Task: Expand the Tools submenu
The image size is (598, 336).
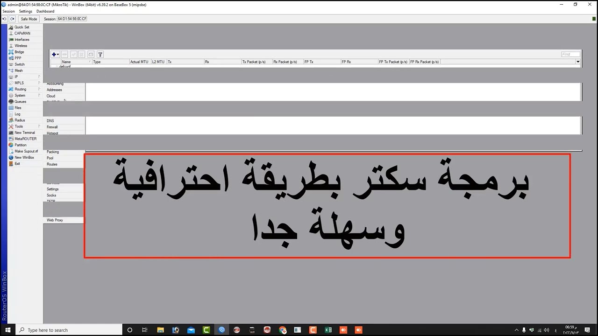Action: point(24,126)
